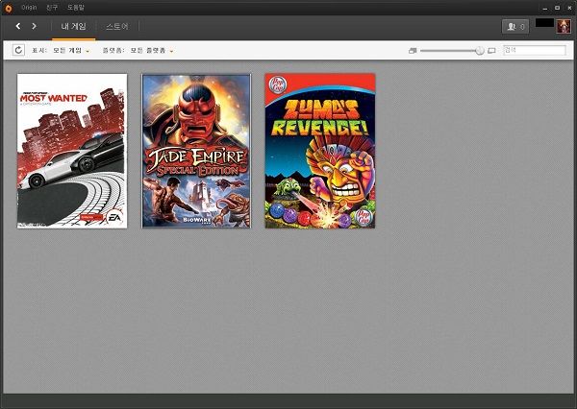This screenshot has width=577, height=409.
Task: Close the Origin window
Action: tap(569, 8)
